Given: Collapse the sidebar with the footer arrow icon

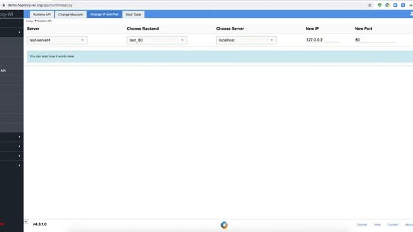Looking at the screenshot, I should pos(26,222).
